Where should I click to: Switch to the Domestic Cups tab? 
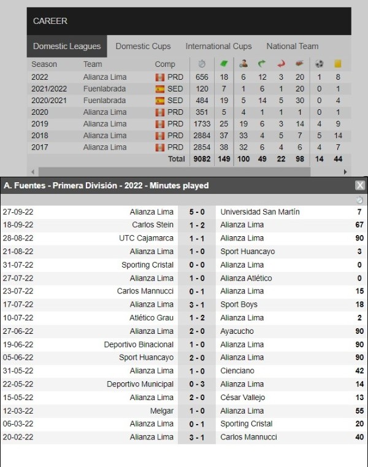click(143, 46)
